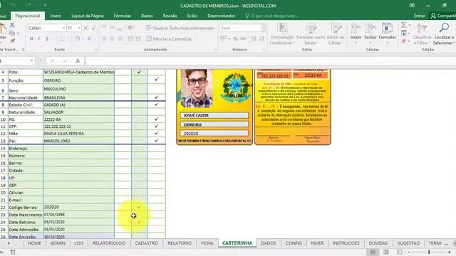Open the number format Geral dropdown
The width and height of the screenshot is (456, 256).
pos(263,28)
